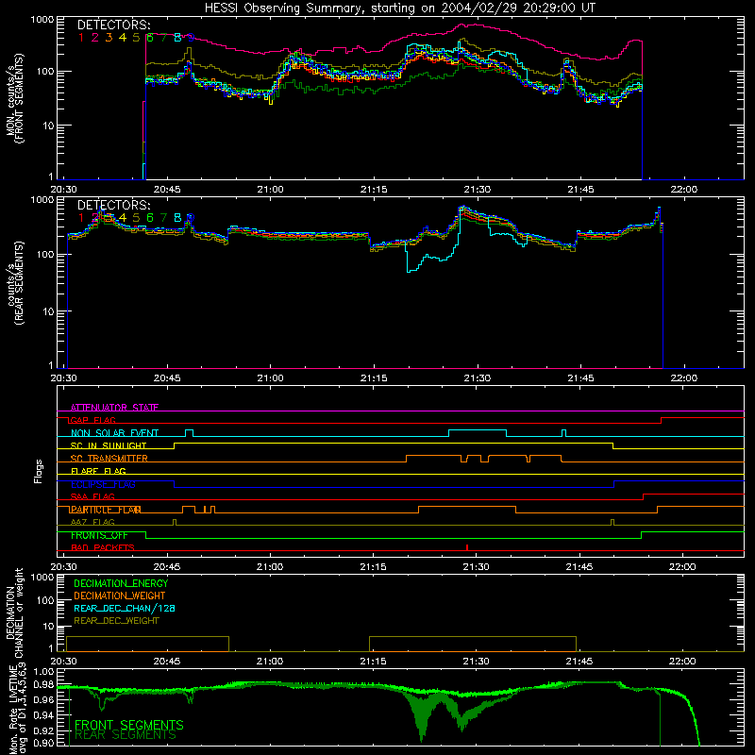Click the 10 y-axis label of rear segments plot

pos(48,311)
